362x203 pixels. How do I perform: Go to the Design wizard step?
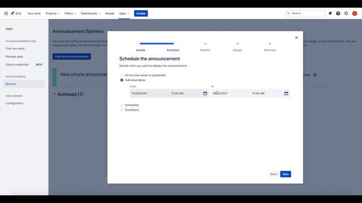tap(238, 50)
